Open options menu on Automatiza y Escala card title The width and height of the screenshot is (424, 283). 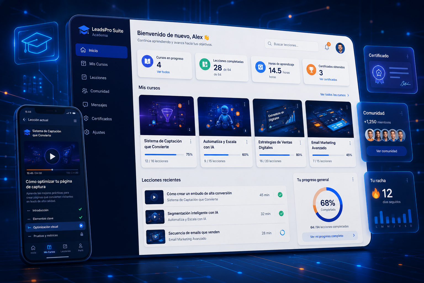point(247,142)
